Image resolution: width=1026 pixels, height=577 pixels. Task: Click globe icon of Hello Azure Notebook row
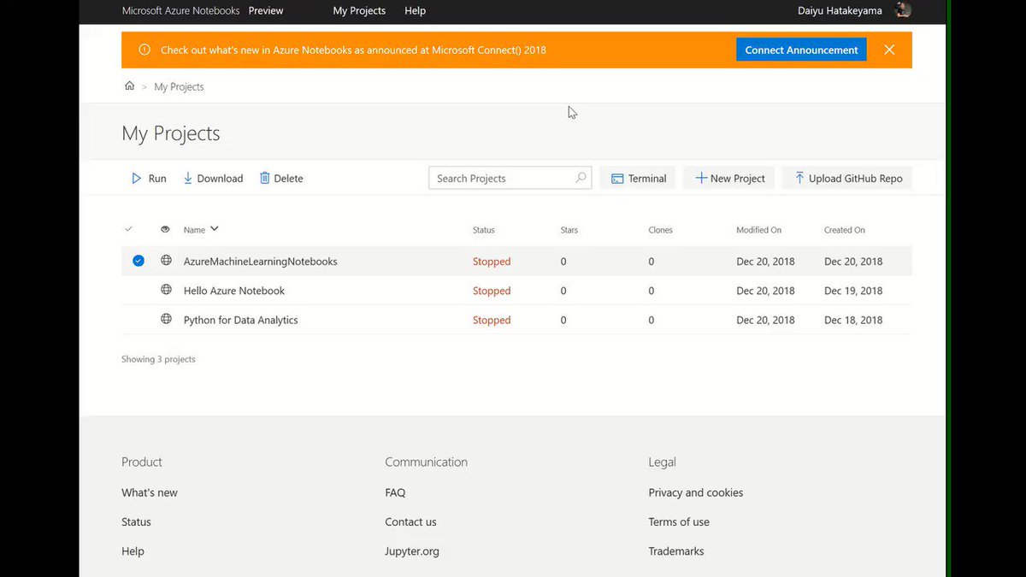point(166,290)
